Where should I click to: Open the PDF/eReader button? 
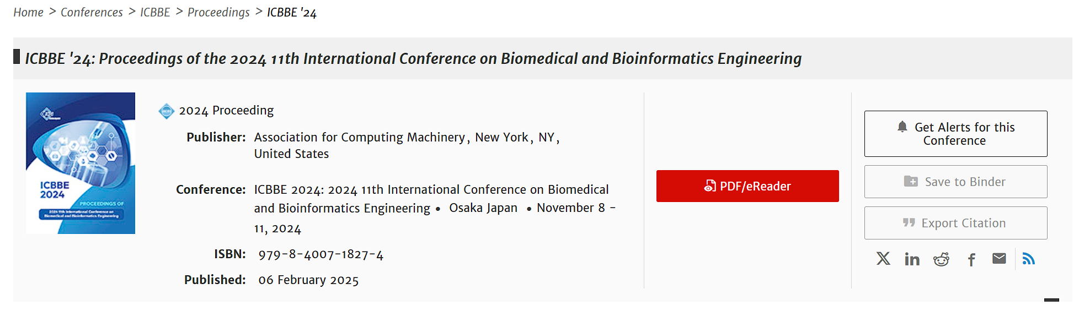[x=747, y=186]
